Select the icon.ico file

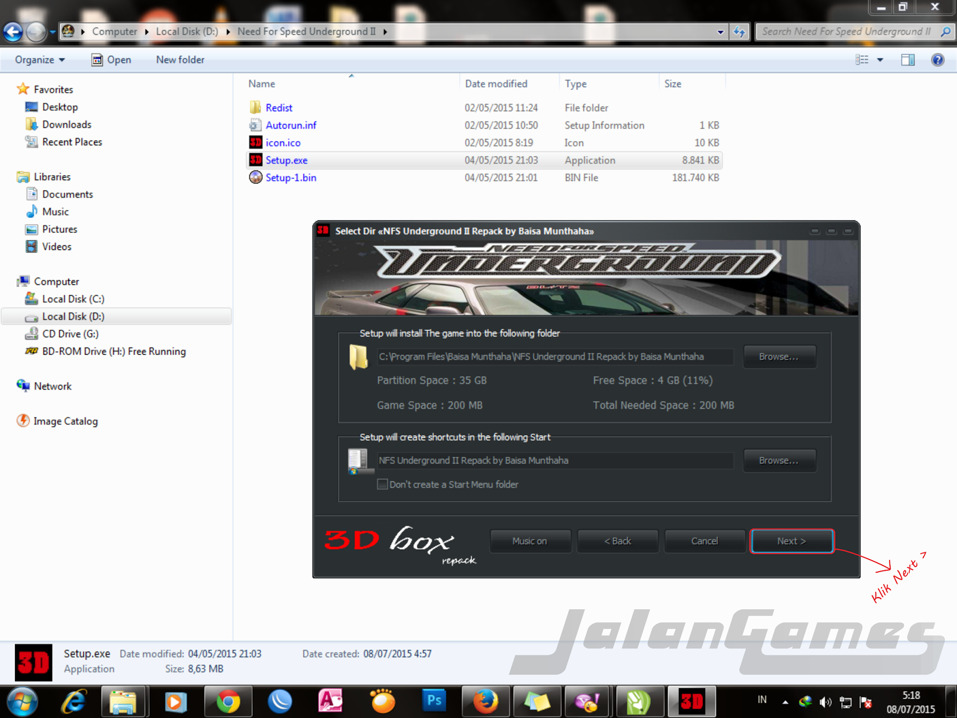tap(283, 142)
